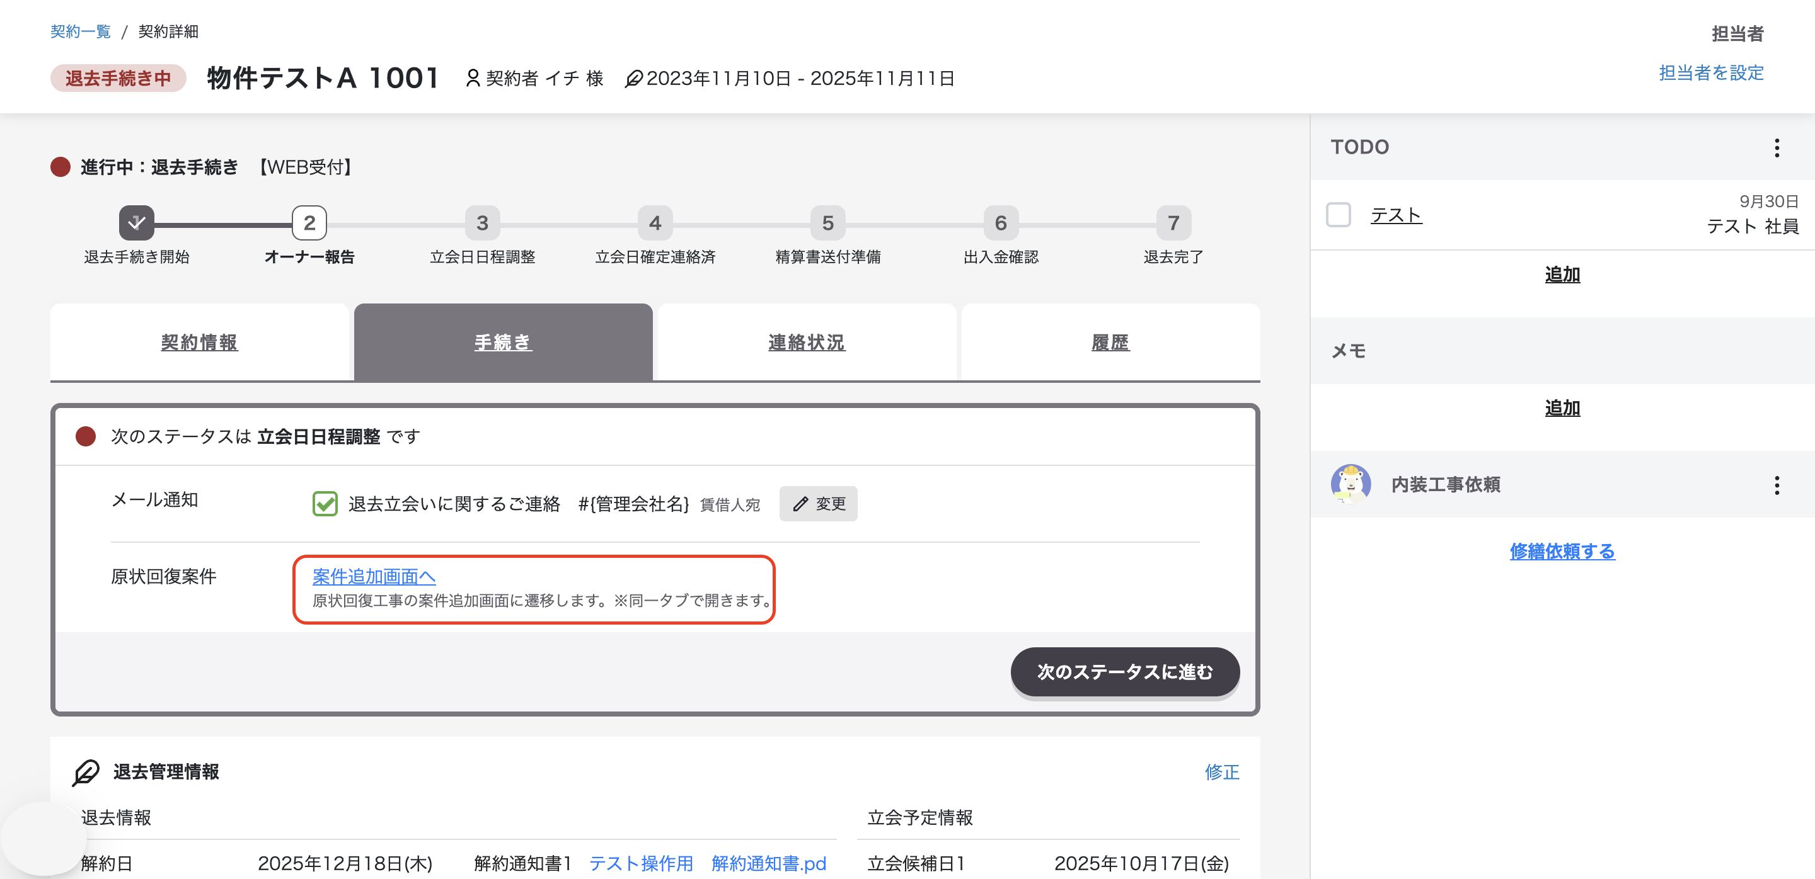1815x879 pixels.
Task: Click the pen icon before contract dates
Action: 633,78
